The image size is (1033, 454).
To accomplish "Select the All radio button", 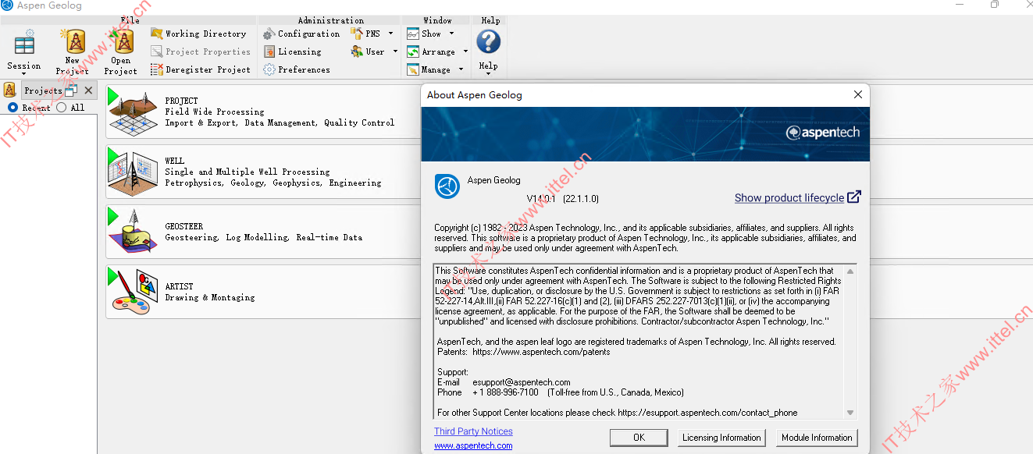I will click(62, 108).
